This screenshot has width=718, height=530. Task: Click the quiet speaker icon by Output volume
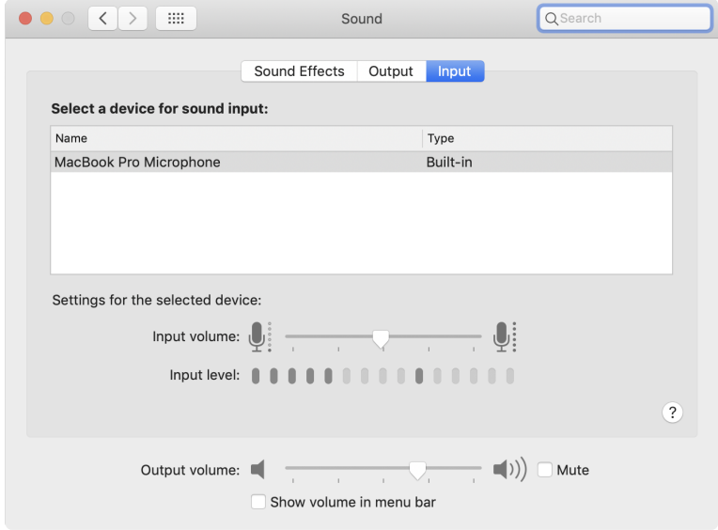(258, 469)
